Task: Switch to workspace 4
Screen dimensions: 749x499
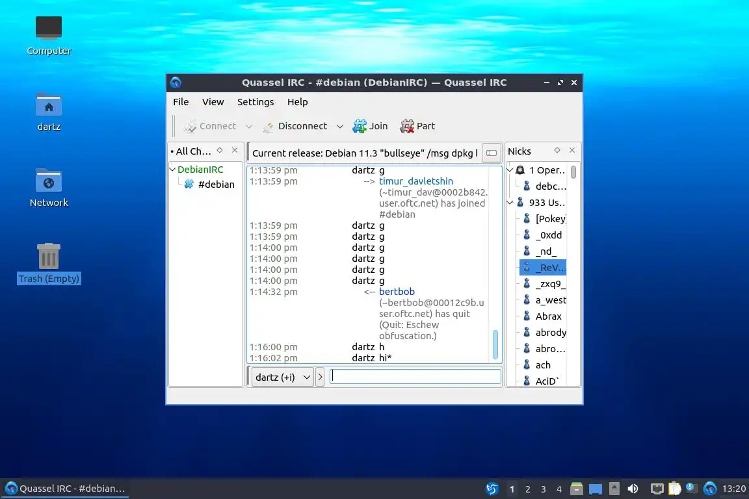Action: [559, 489]
